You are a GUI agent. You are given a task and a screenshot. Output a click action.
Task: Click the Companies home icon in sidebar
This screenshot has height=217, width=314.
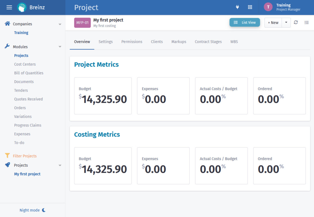coord(7,24)
